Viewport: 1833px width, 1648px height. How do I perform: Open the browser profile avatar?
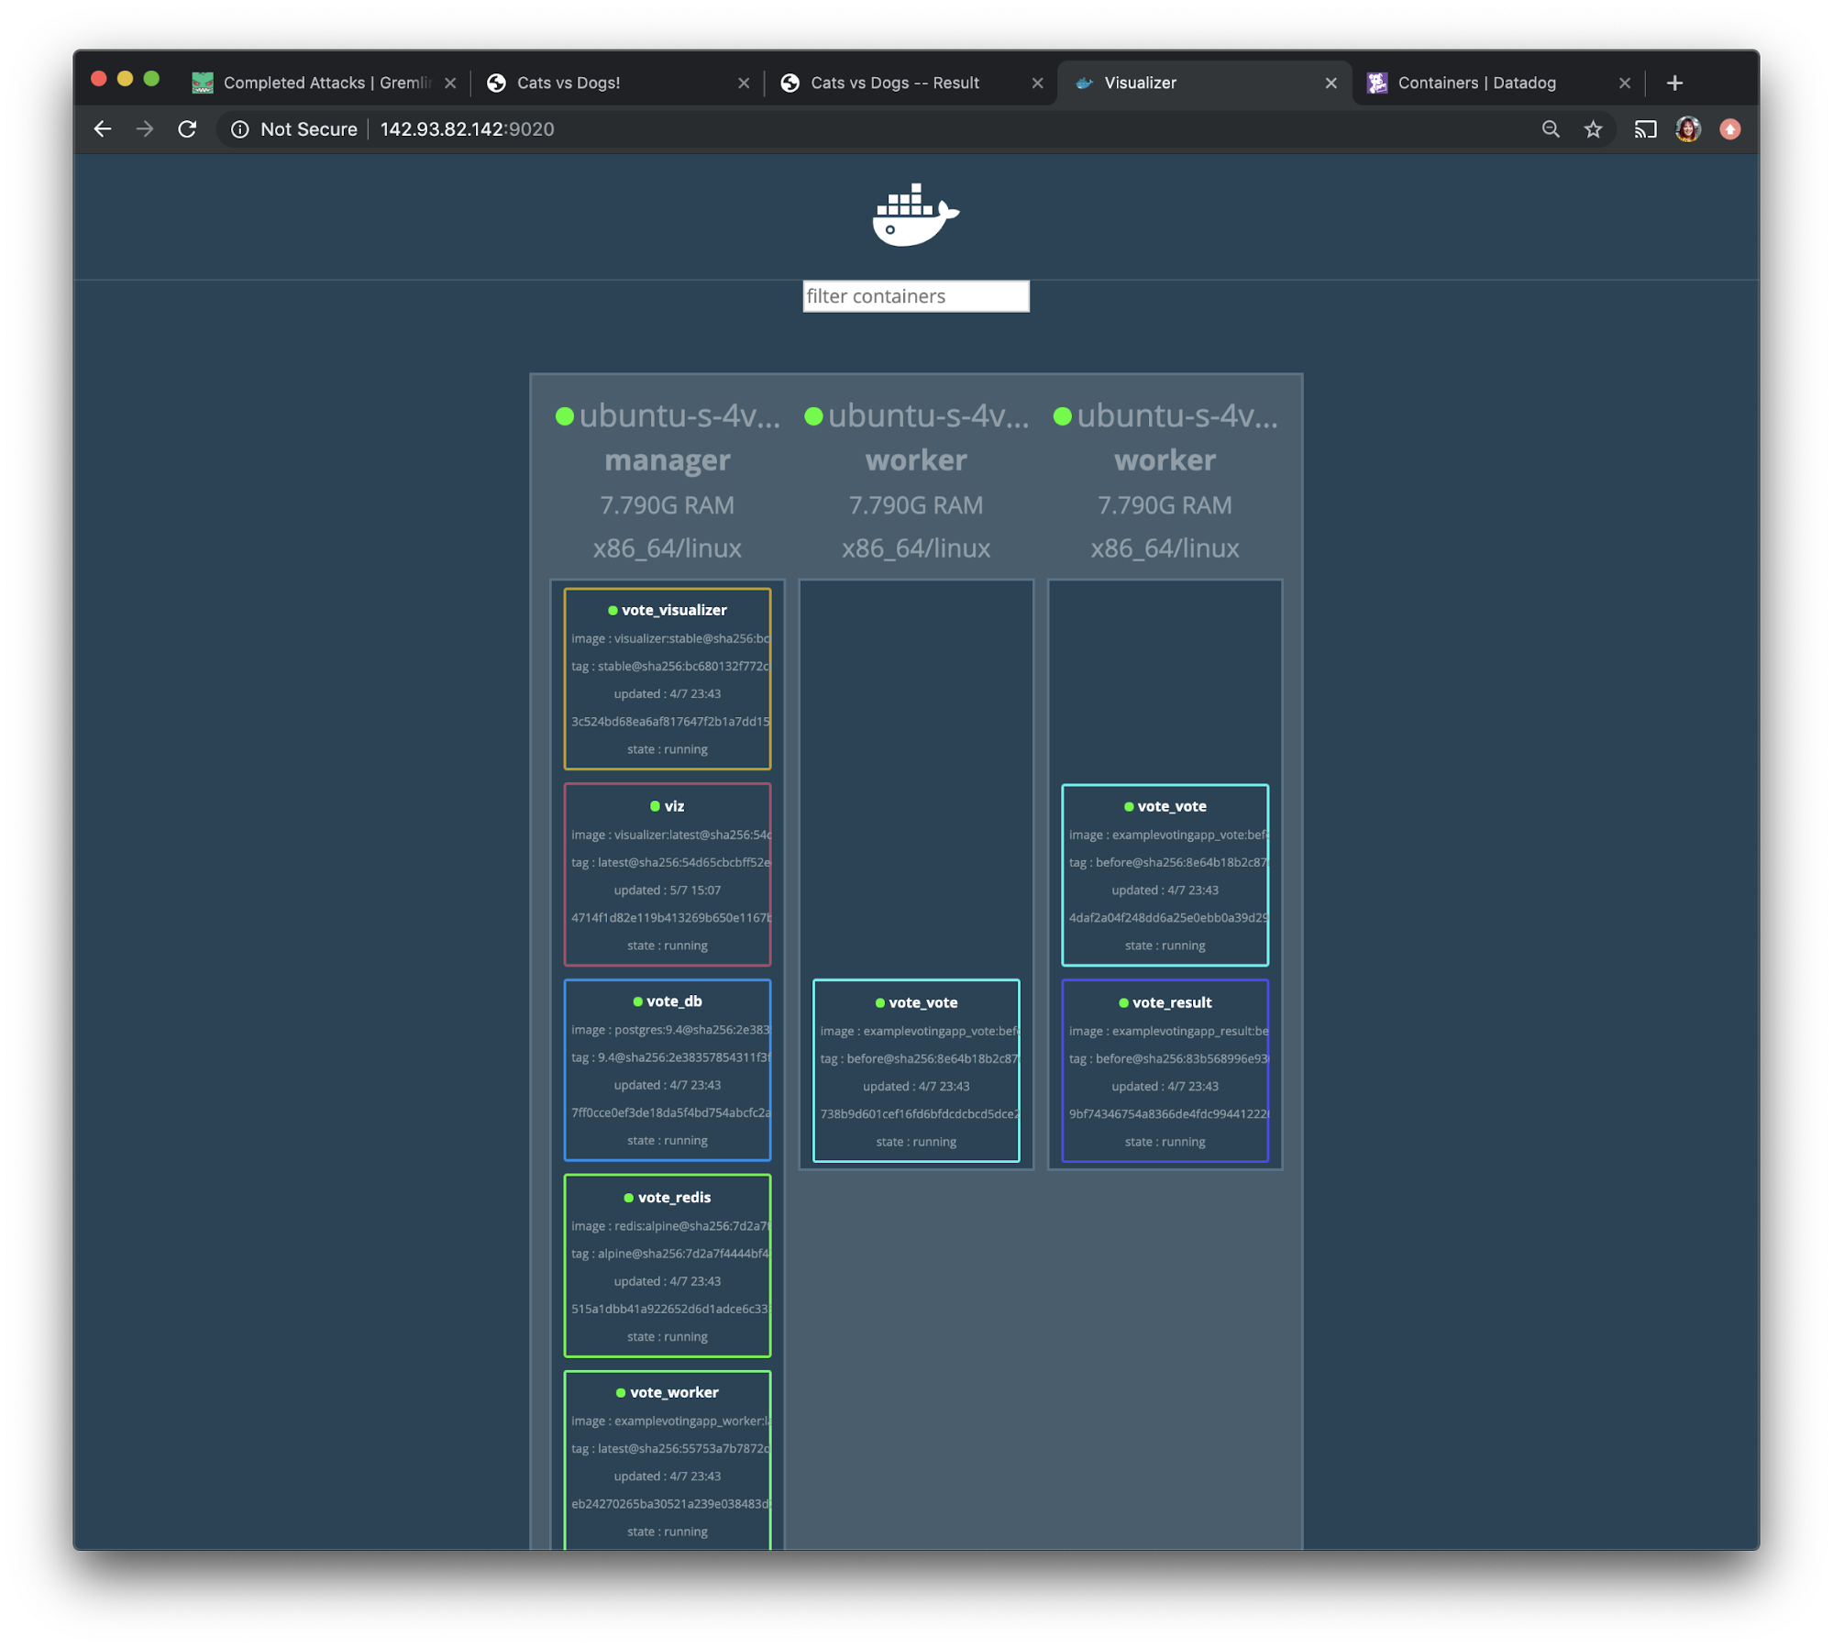click(1688, 129)
